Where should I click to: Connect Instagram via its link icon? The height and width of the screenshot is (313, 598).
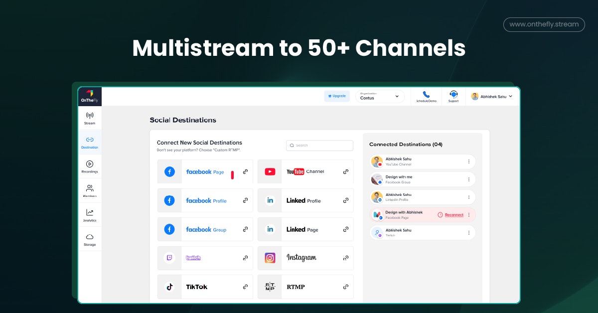tap(346, 258)
